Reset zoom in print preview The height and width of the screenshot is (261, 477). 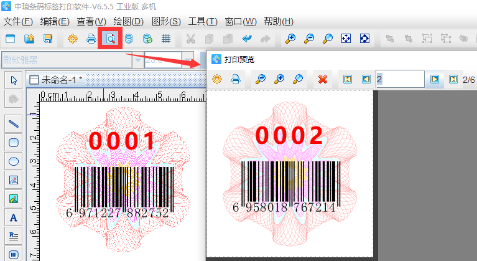(297, 79)
